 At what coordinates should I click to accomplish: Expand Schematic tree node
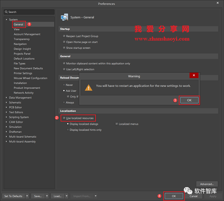pos(6,103)
